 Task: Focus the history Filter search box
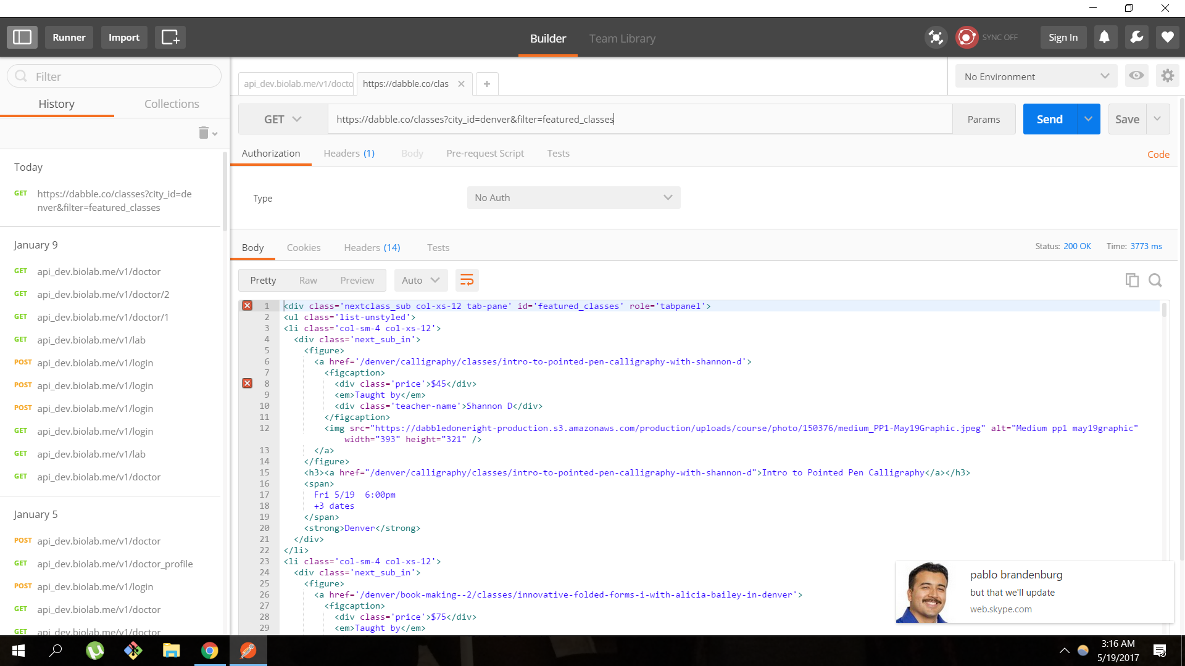[114, 76]
